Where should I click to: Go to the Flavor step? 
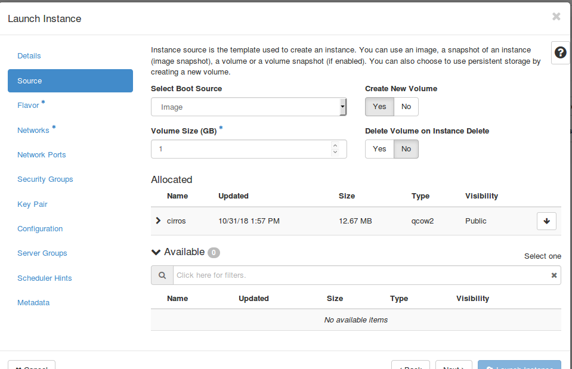28,106
